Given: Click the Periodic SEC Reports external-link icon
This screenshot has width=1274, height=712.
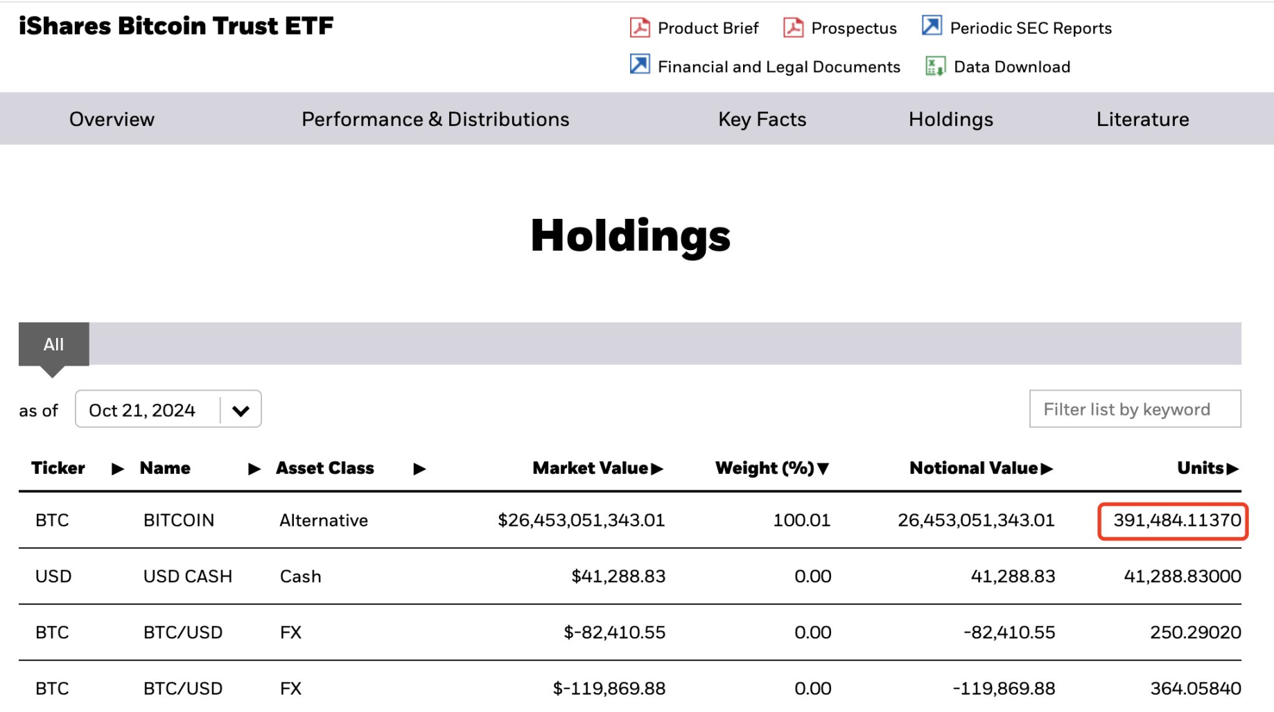Looking at the screenshot, I should [x=932, y=26].
